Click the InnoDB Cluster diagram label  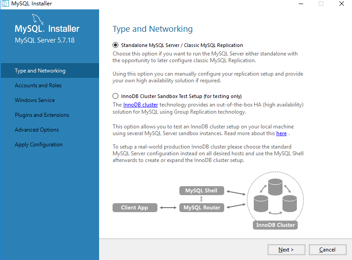pos(275,225)
